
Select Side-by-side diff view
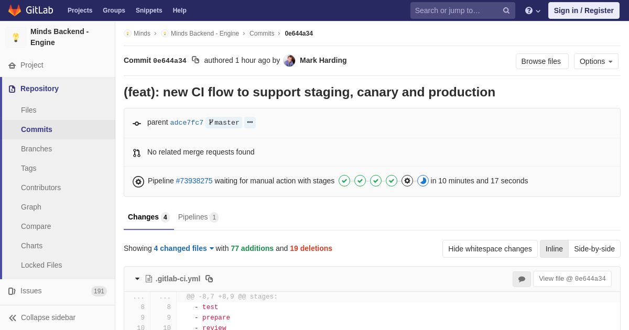(x=594, y=249)
